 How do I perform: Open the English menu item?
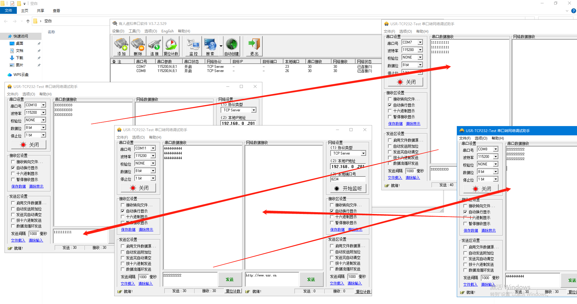tap(167, 31)
